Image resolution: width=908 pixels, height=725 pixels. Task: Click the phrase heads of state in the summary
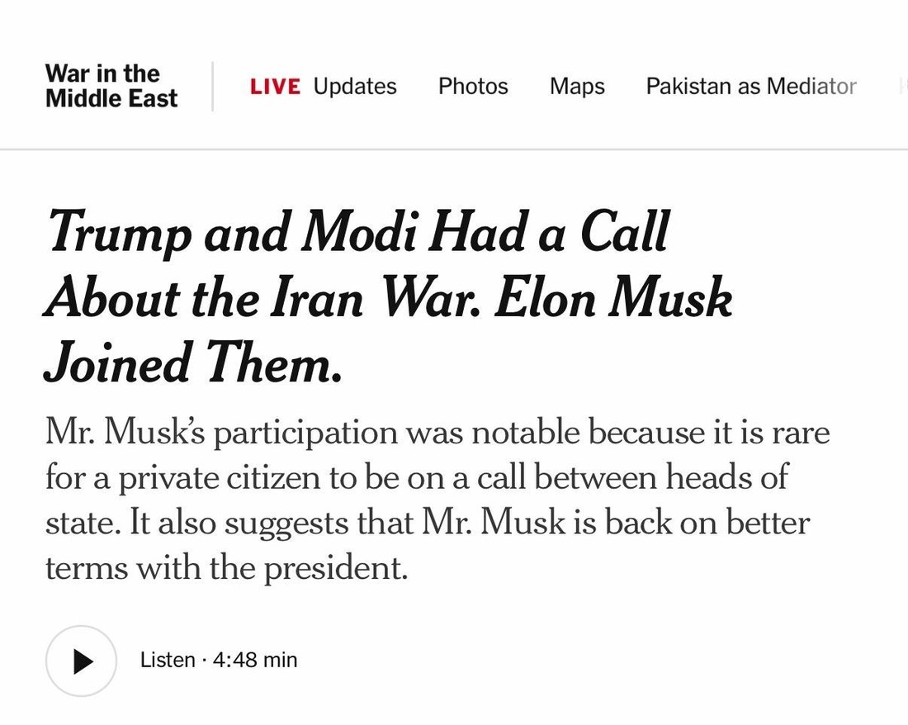pyautogui.click(x=726, y=477)
